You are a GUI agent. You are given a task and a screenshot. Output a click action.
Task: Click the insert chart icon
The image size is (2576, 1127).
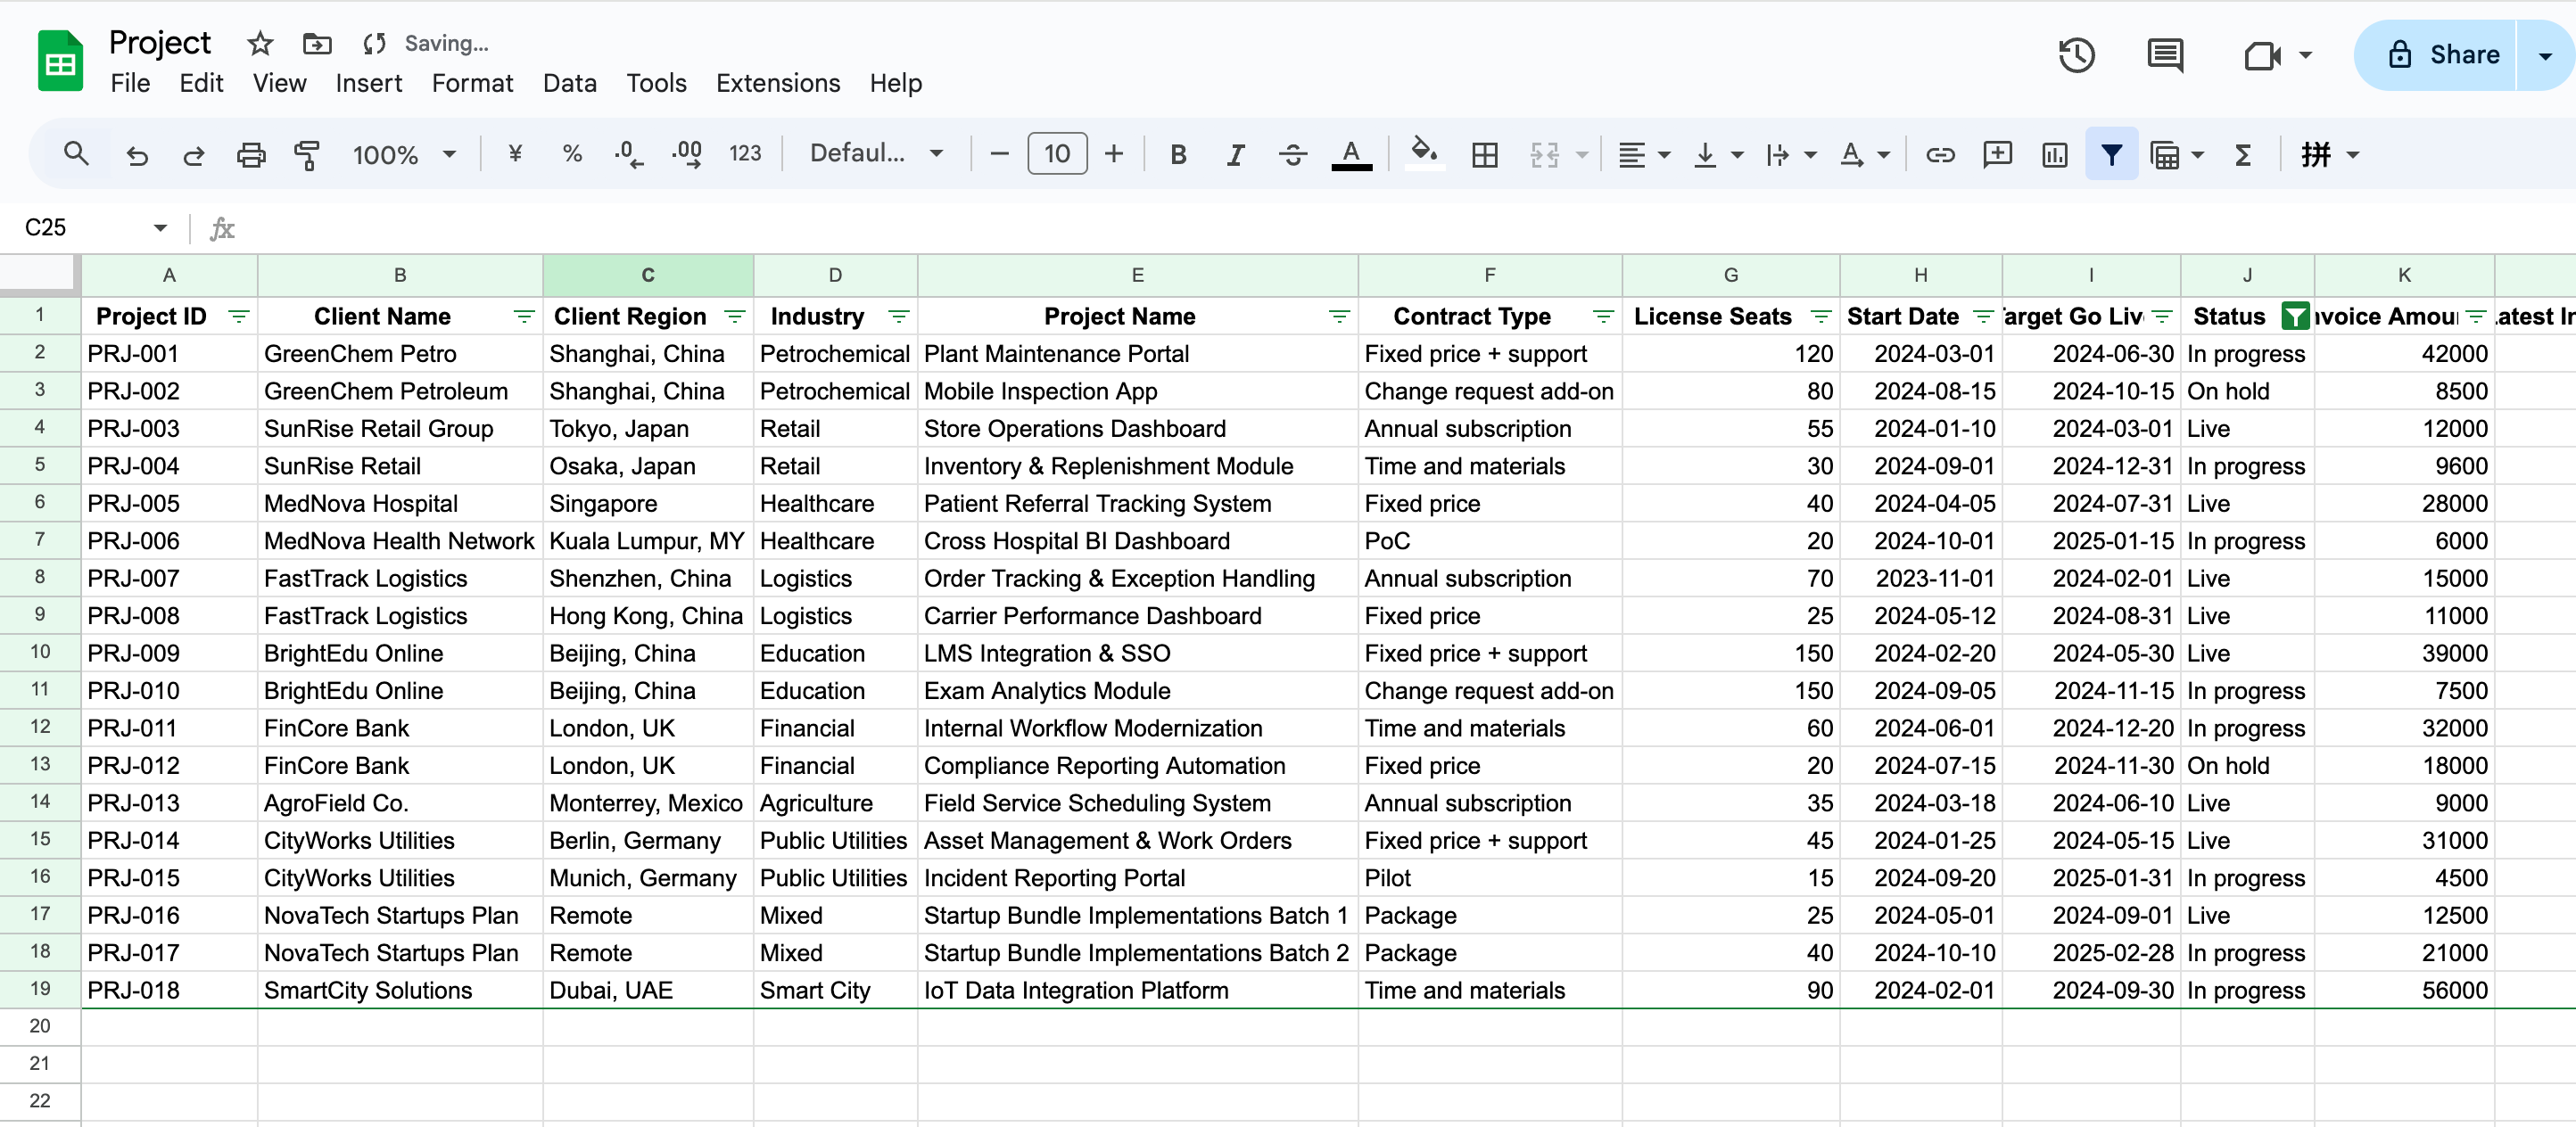pyautogui.click(x=2054, y=155)
